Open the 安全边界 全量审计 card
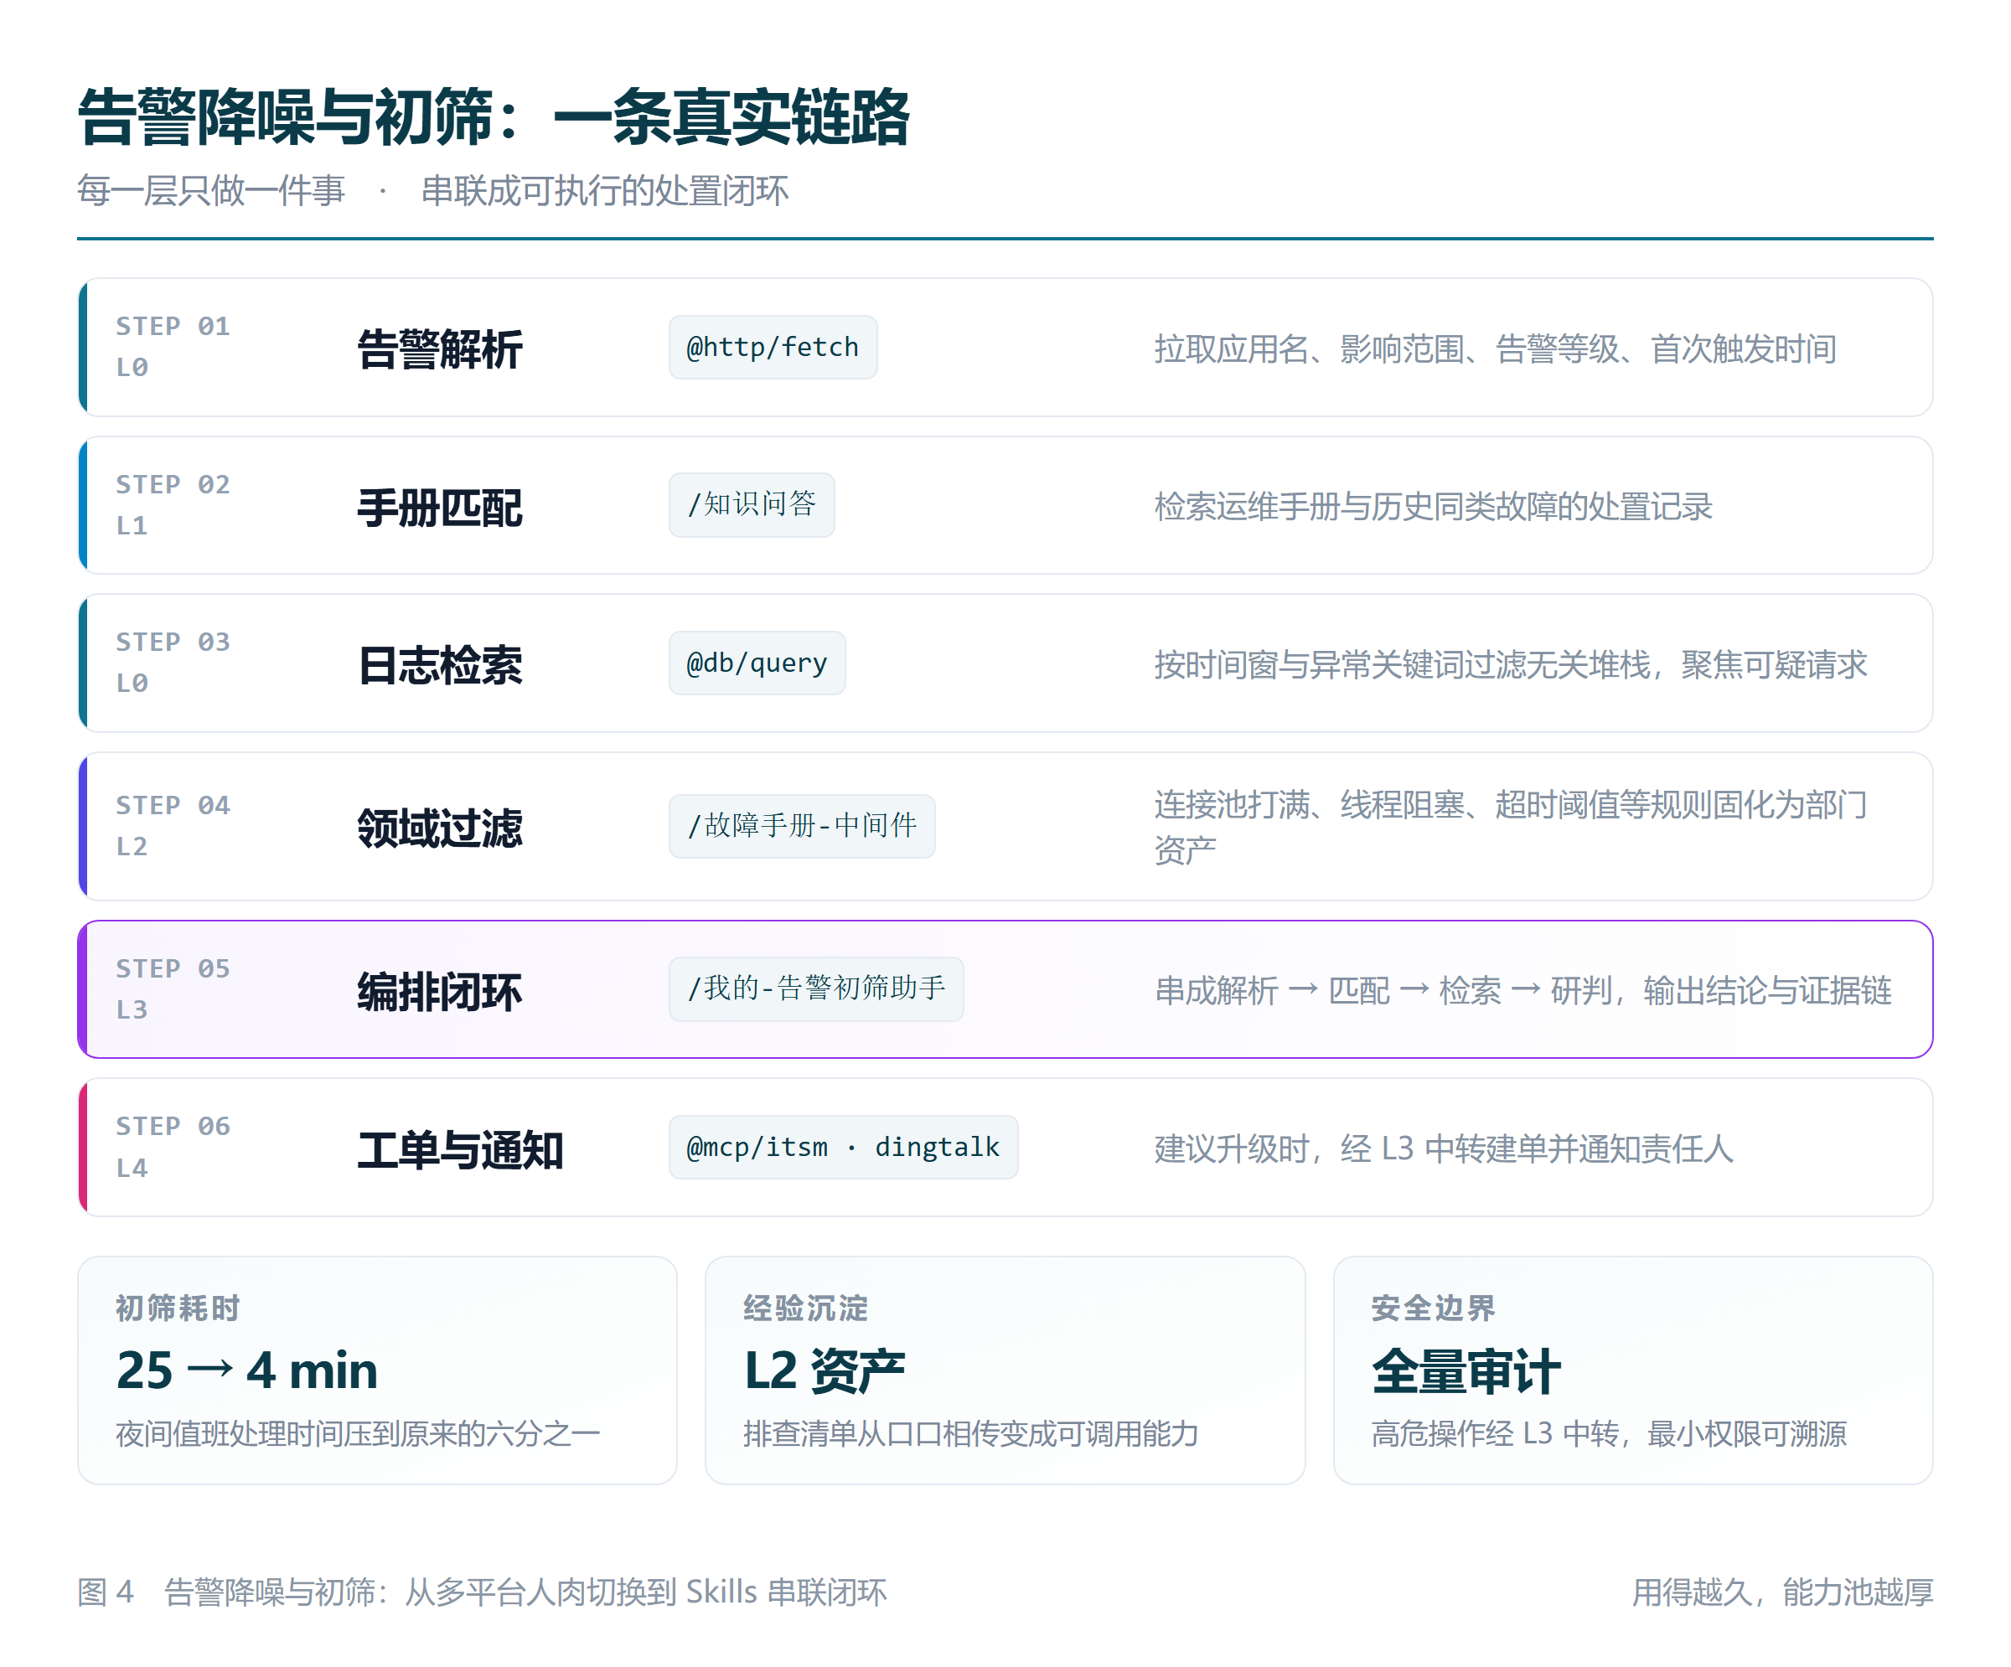 [x=1633, y=1370]
